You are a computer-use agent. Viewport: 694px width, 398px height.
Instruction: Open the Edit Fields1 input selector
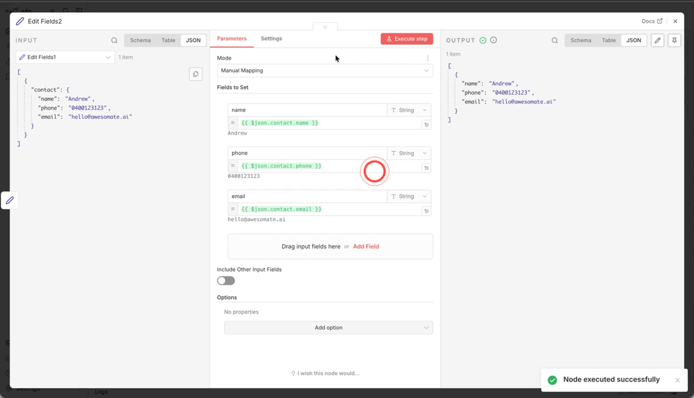tap(64, 57)
